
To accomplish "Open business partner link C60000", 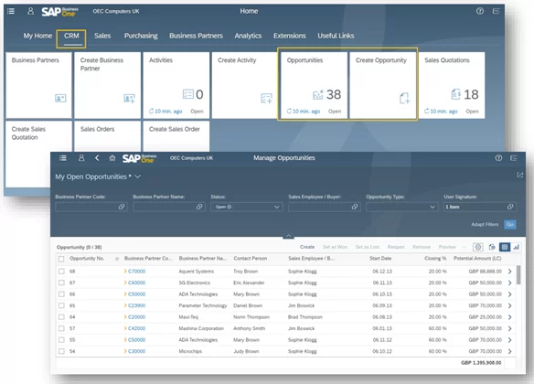I will point(136,283).
